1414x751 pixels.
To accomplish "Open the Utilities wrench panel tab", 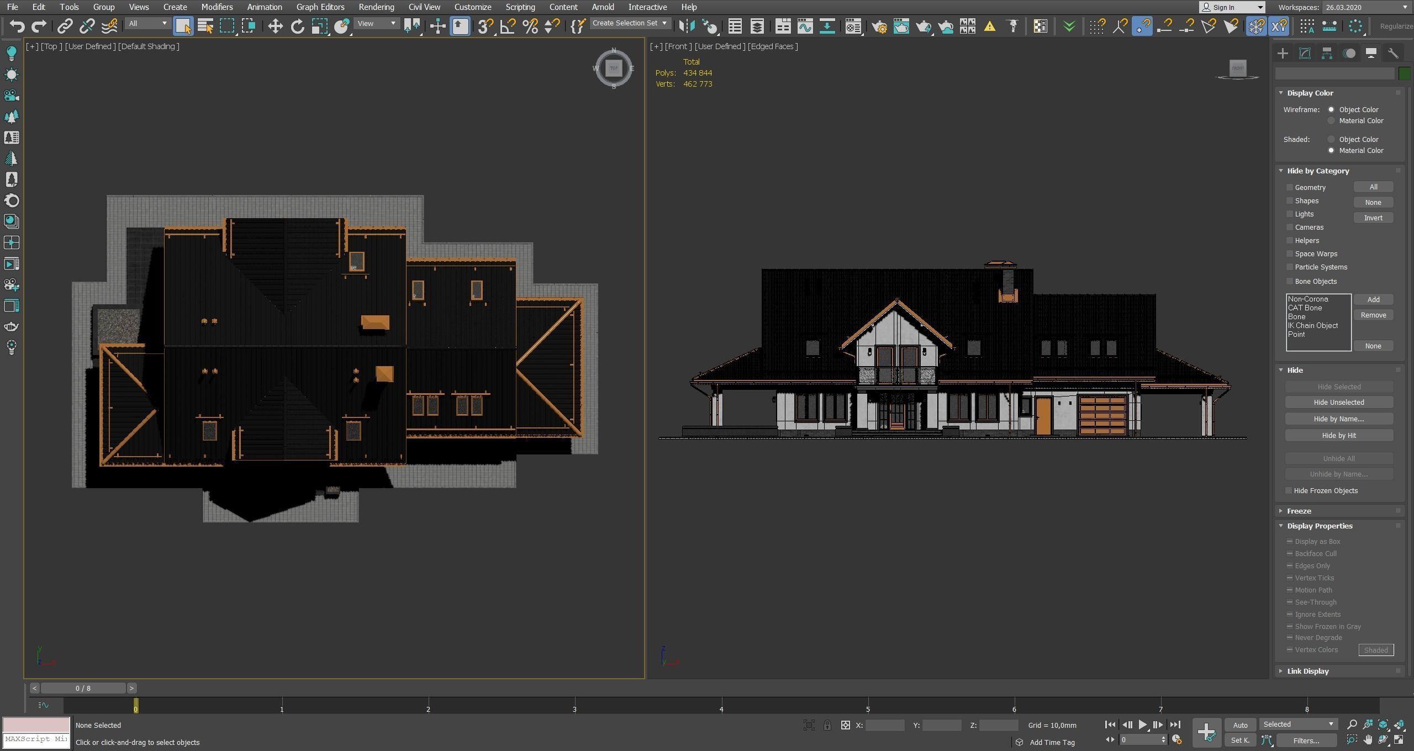I will [x=1393, y=53].
